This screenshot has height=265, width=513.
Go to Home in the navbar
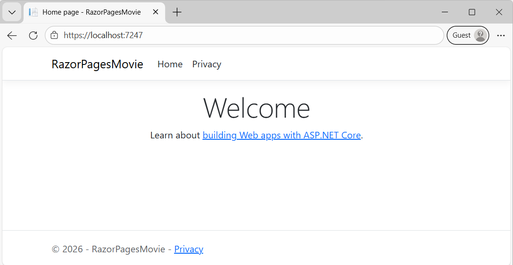point(170,64)
